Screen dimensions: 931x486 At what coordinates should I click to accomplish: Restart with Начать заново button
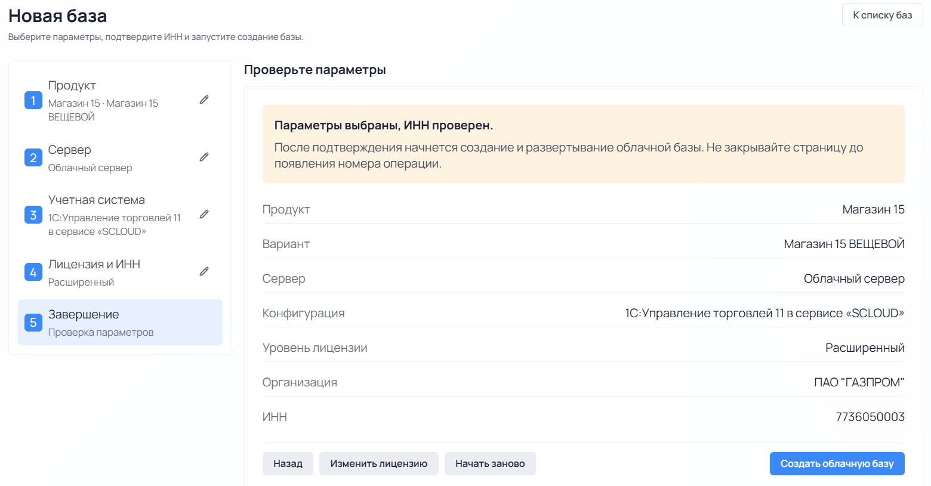[490, 463]
